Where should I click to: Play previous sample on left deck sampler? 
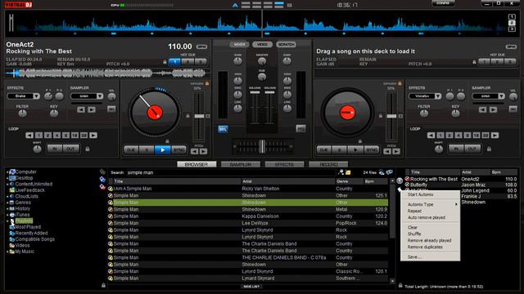tap(81, 109)
